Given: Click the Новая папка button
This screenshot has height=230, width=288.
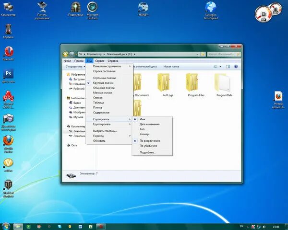Looking at the screenshot, I should pyautogui.click(x=171, y=67).
